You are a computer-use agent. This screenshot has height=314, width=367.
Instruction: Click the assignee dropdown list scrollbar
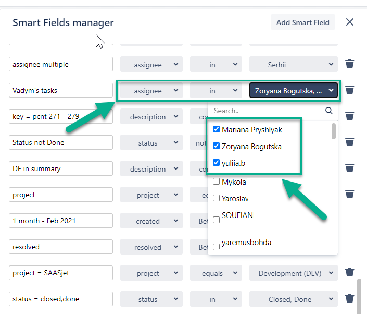(334, 131)
